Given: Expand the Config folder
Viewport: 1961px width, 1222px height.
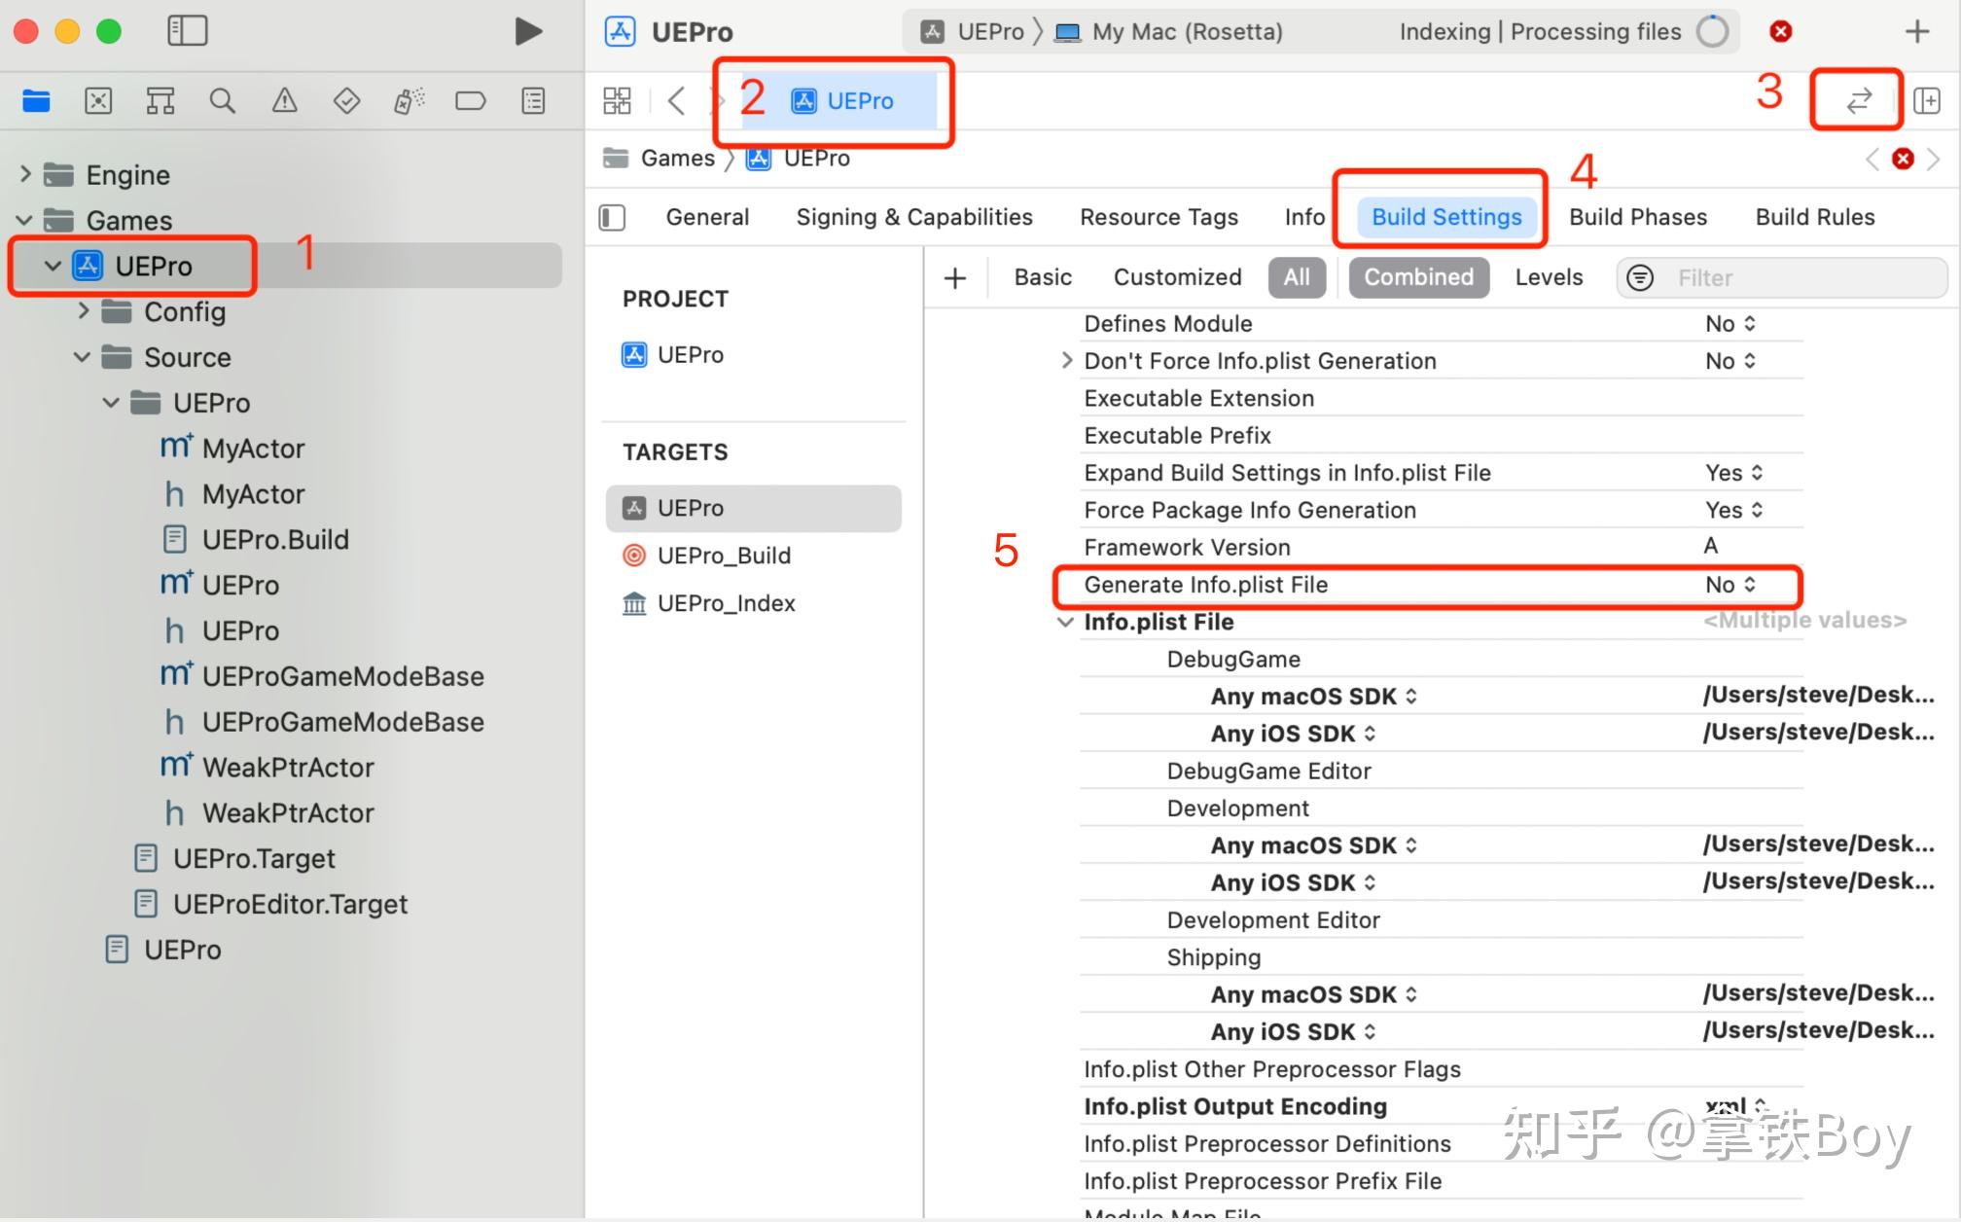Looking at the screenshot, I should [84, 311].
